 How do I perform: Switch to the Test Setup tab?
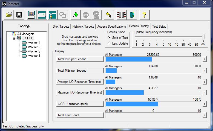pos(159,27)
